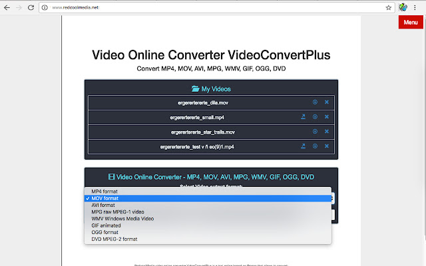The width and height of the screenshot is (426, 266).
Task: Open the Chrome three-dot menu
Action: [415, 7]
